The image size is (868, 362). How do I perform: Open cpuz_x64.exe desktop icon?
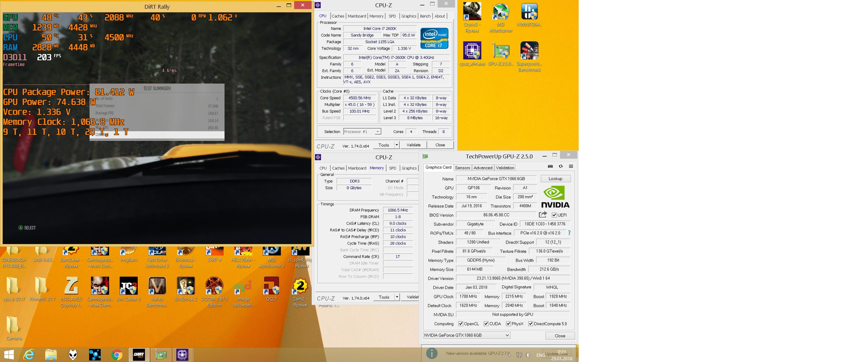point(472,54)
